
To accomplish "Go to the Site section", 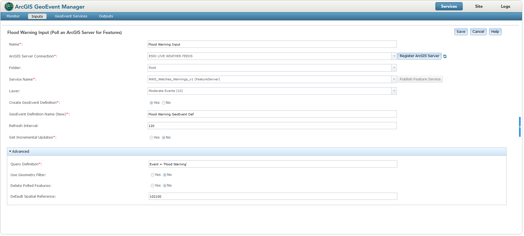I will 479,6.
